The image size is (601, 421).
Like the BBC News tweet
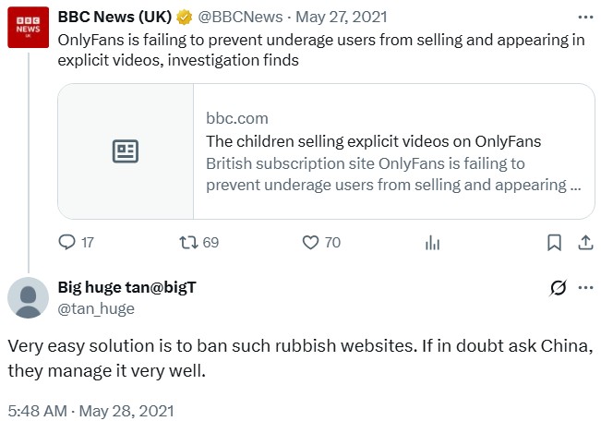pos(311,243)
